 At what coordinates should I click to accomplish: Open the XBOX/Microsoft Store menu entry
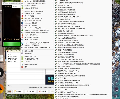[x=37, y=30]
